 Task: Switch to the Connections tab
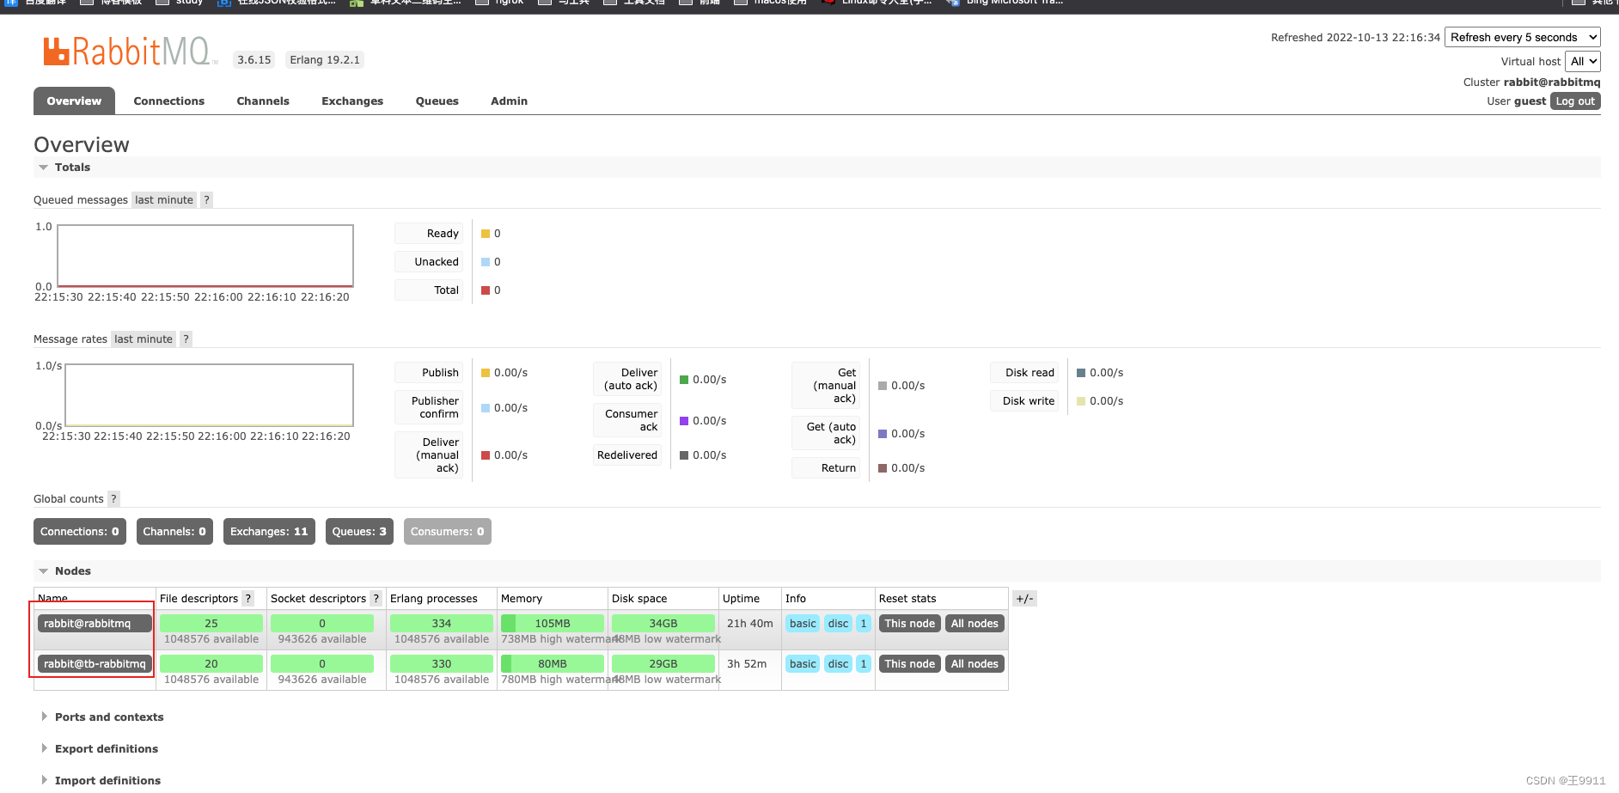[x=169, y=101]
